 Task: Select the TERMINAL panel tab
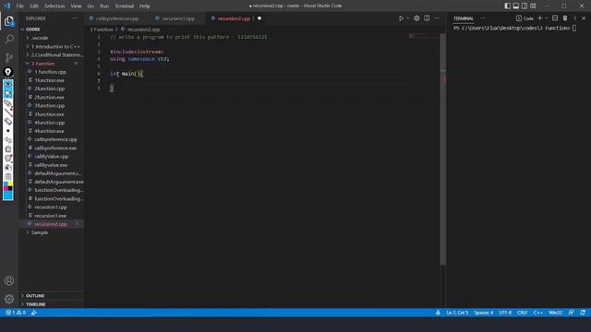click(464, 18)
